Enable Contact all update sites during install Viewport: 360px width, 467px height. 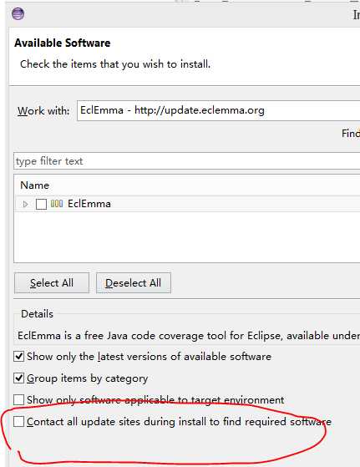click(x=18, y=421)
